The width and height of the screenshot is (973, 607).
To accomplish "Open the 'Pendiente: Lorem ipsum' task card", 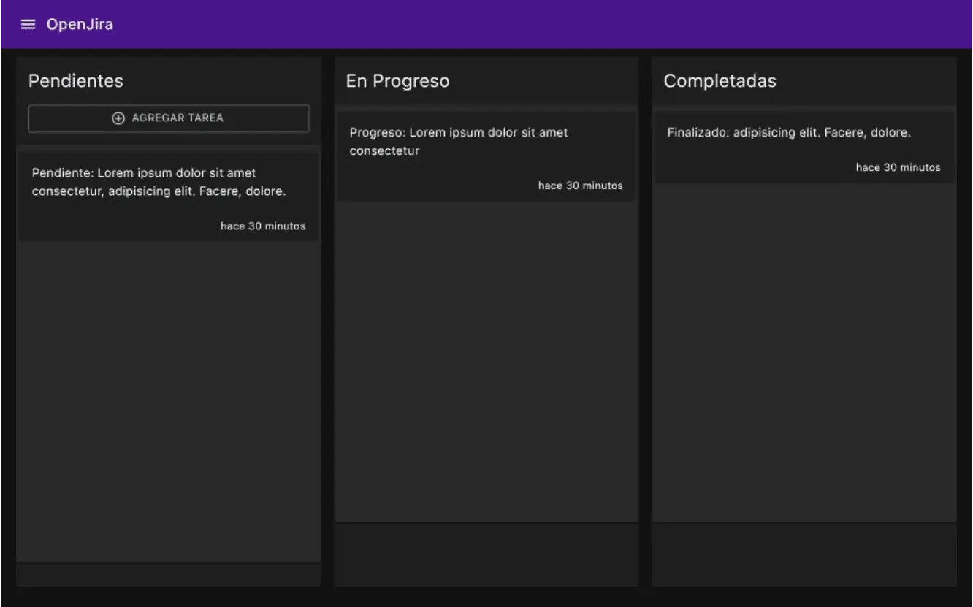I will click(x=159, y=183).
